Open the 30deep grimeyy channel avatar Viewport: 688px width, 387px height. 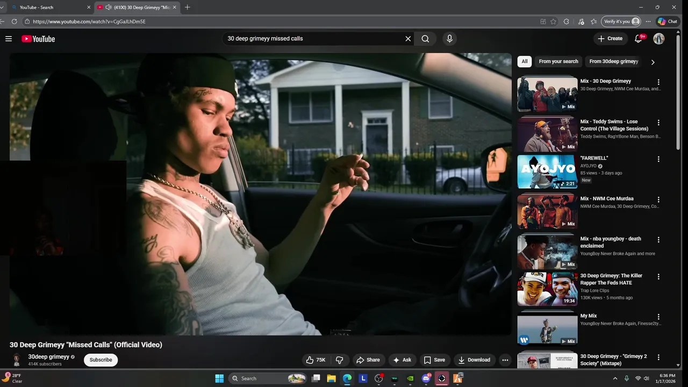[x=17, y=360]
